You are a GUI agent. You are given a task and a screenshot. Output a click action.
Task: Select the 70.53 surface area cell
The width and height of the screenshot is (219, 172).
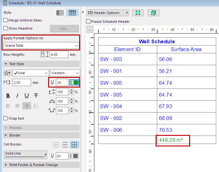(x=186, y=130)
